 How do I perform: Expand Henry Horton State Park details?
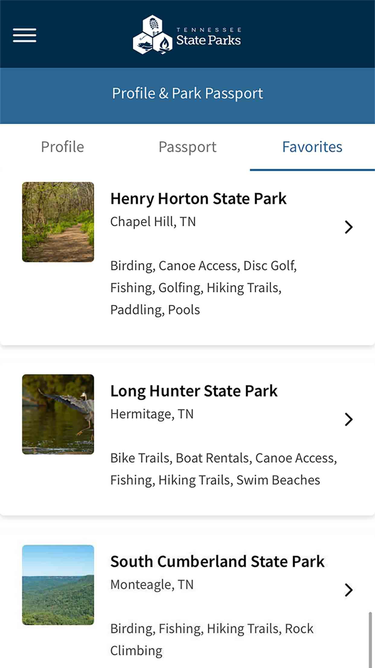(349, 227)
